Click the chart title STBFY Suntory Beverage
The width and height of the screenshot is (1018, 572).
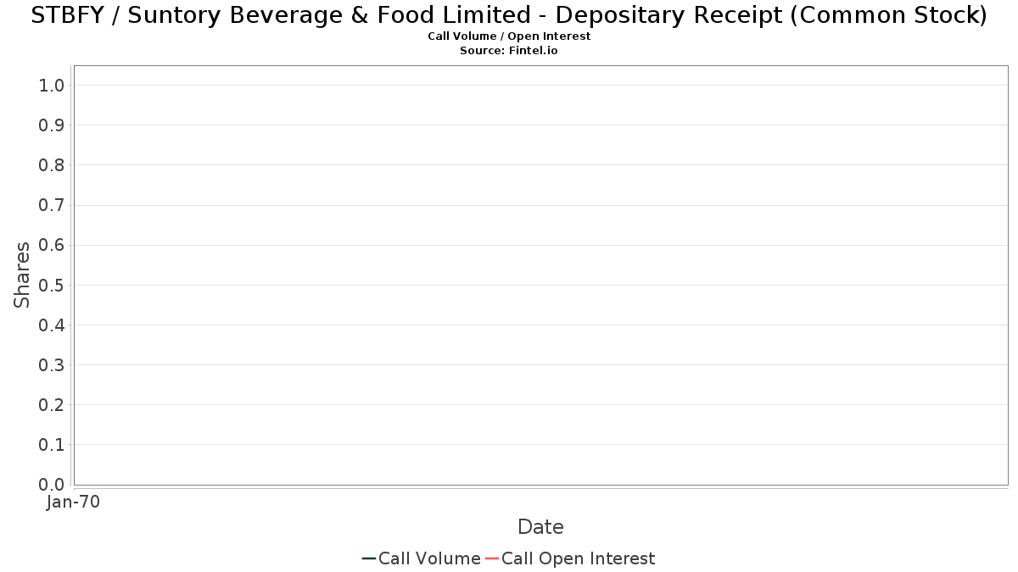coord(509,15)
